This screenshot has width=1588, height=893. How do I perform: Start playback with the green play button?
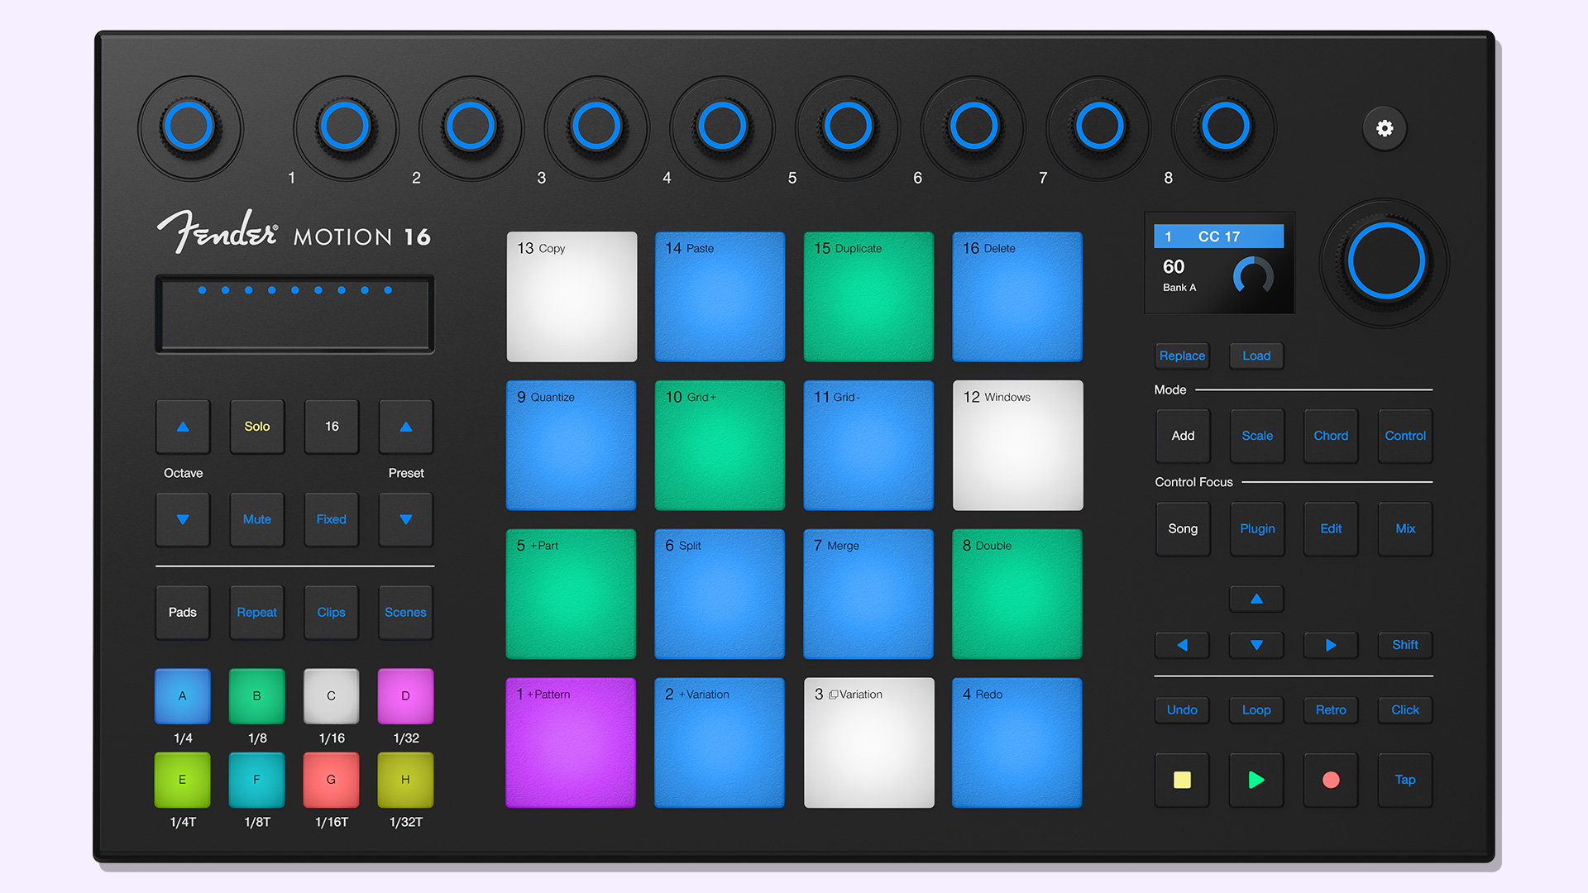pyautogui.click(x=1256, y=780)
